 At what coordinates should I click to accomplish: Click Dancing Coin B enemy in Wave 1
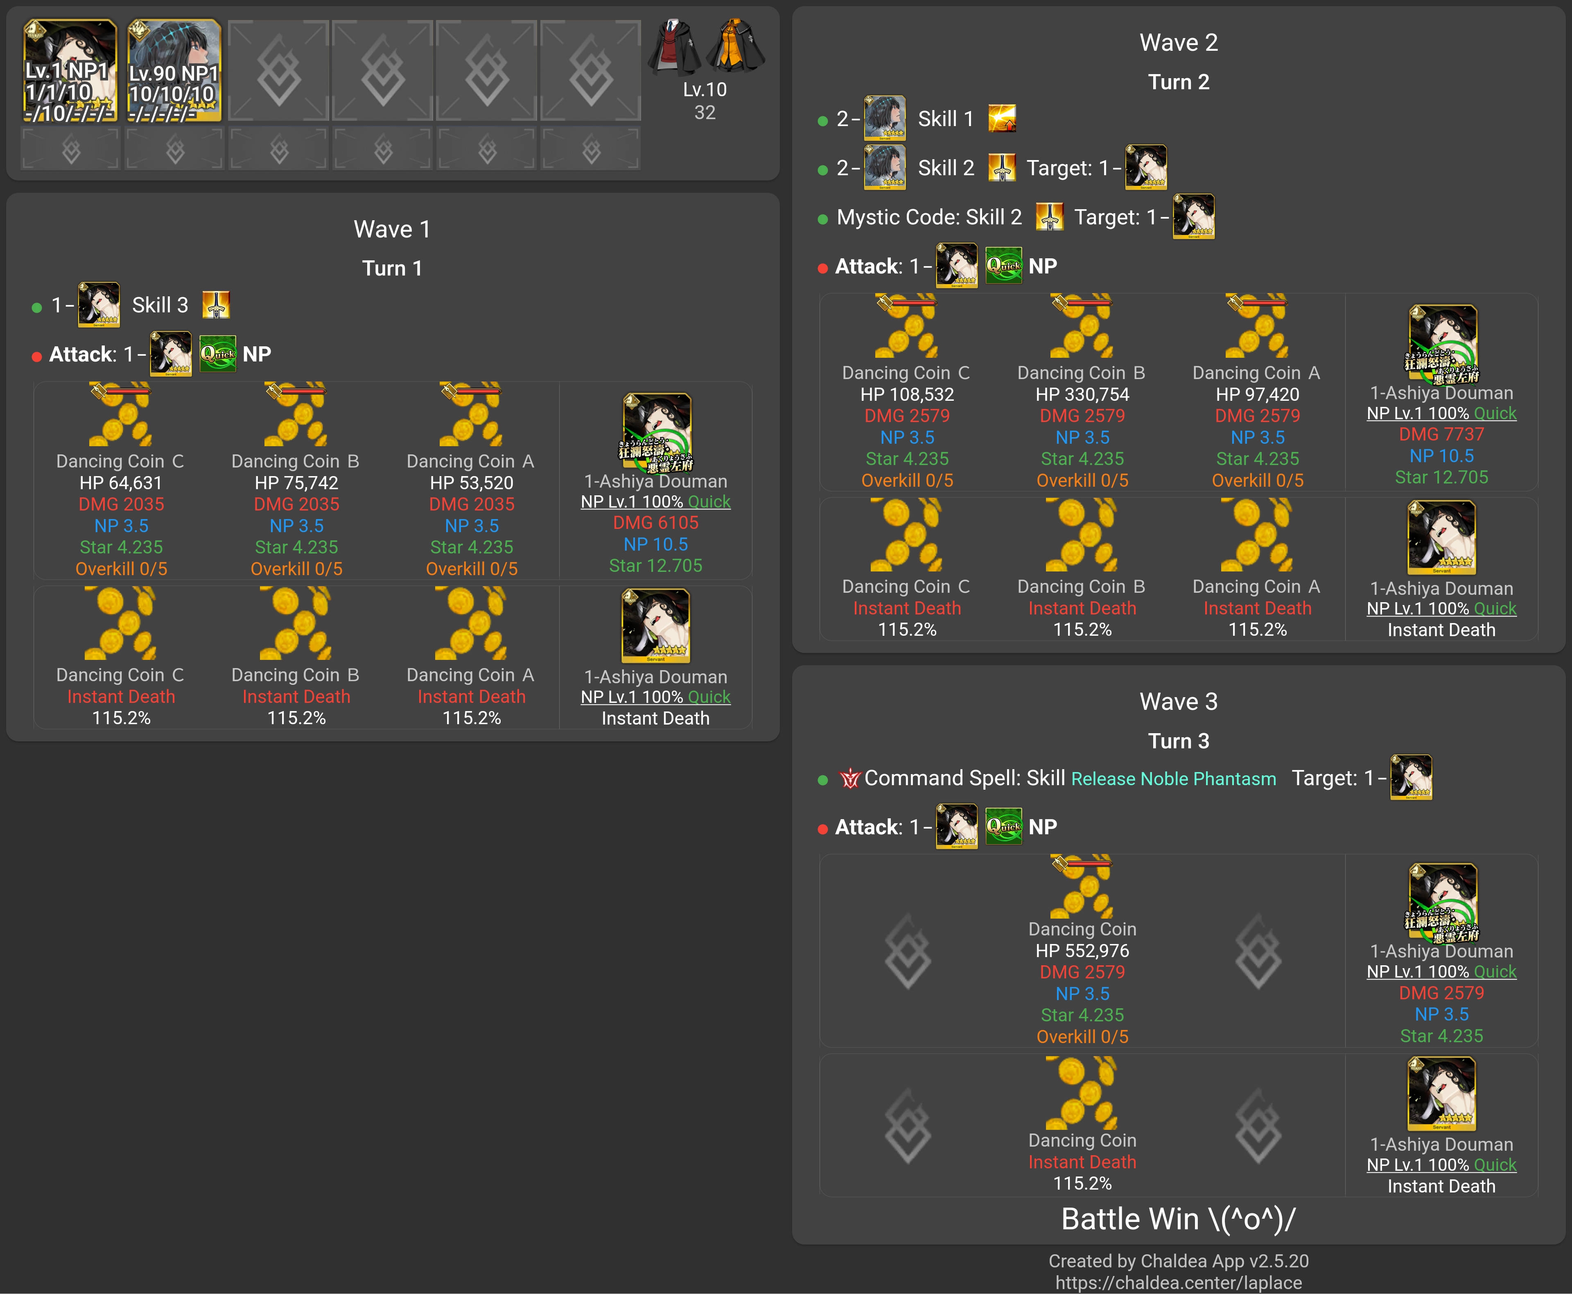coord(296,414)
